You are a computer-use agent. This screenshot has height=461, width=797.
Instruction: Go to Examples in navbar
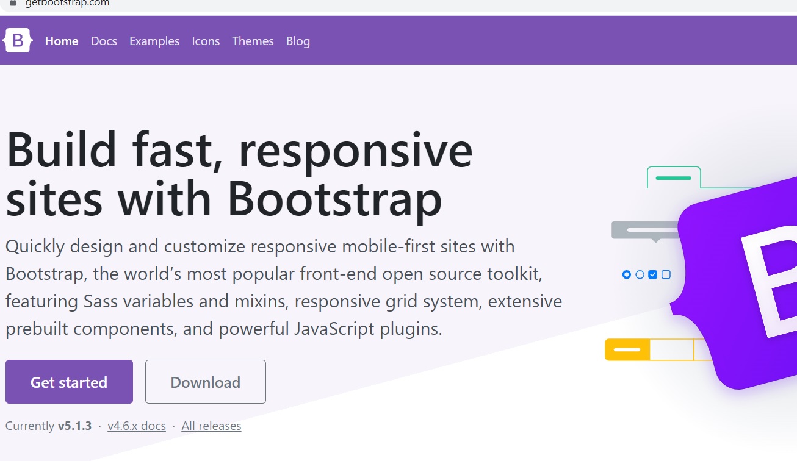(154, 41)
